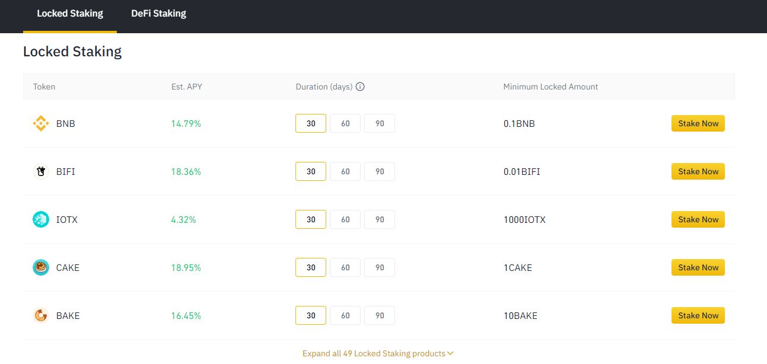The width and height of the screenshot is (767, 364).
Task: Choose 90 days duration for CAKE
Action: coord(380,267)
